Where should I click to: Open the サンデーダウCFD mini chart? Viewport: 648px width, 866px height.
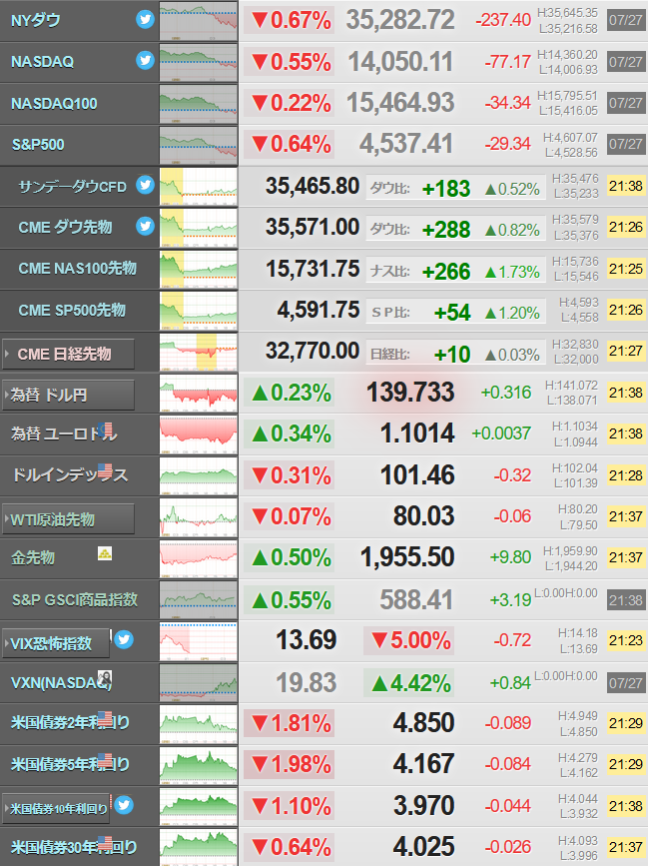pos(199,186)
